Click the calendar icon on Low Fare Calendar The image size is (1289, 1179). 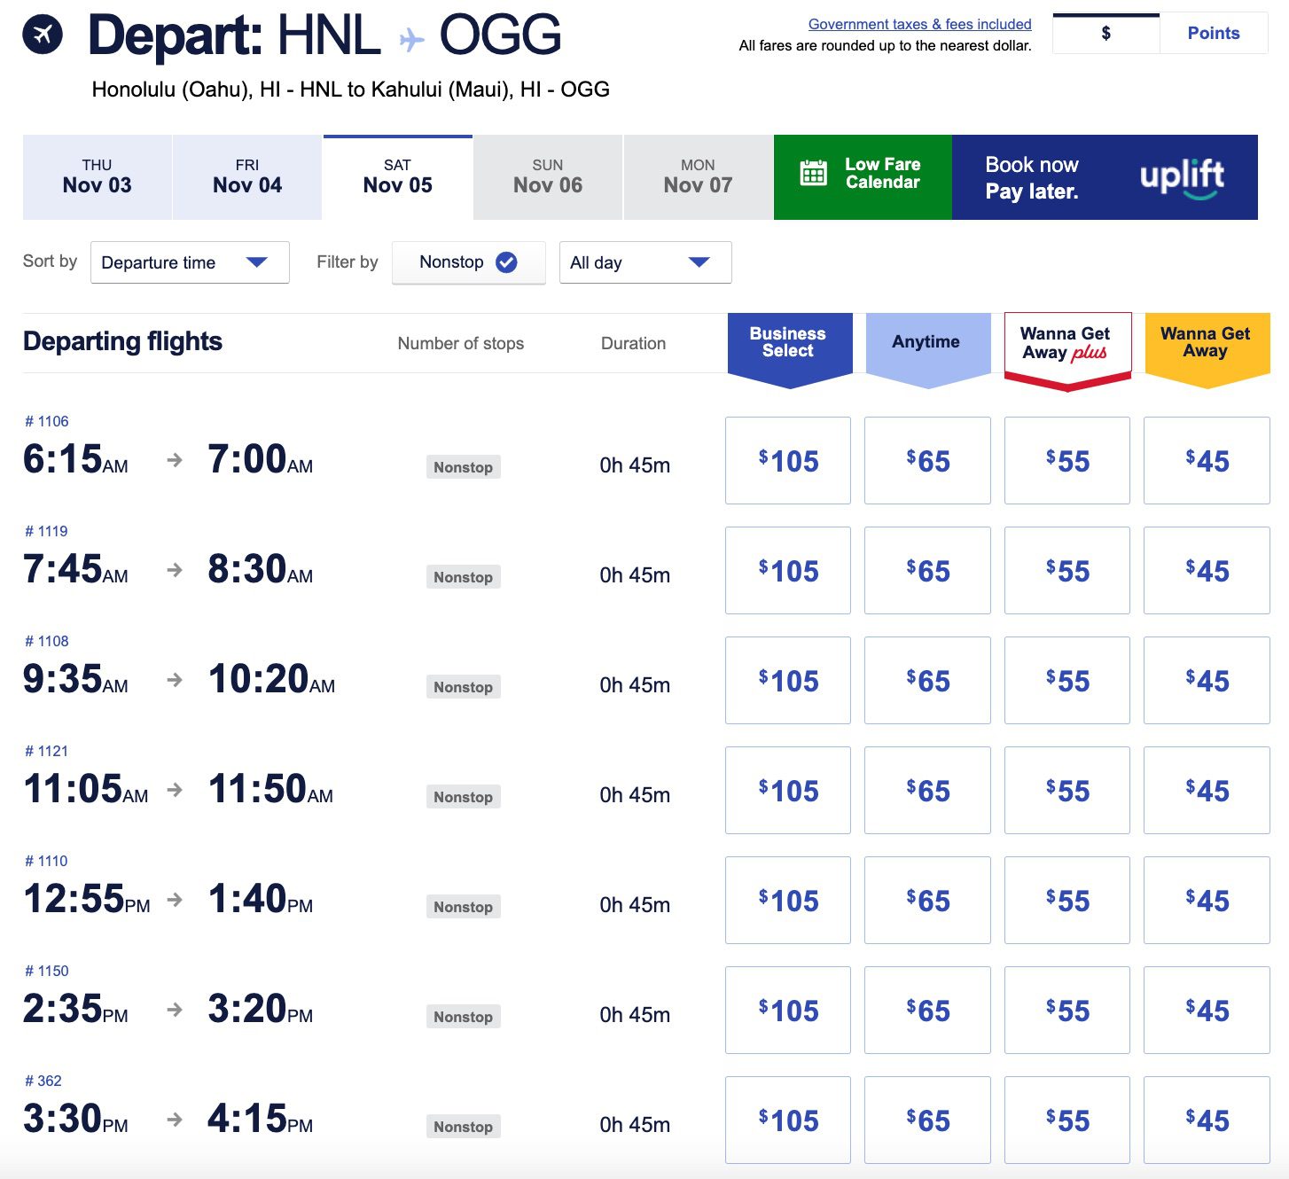coord(812,176)
